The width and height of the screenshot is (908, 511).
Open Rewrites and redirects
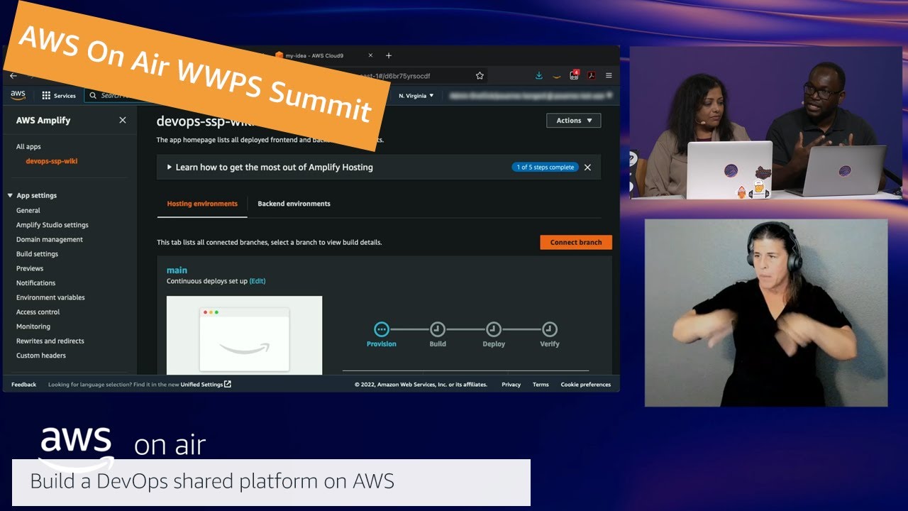pos(50,341)
